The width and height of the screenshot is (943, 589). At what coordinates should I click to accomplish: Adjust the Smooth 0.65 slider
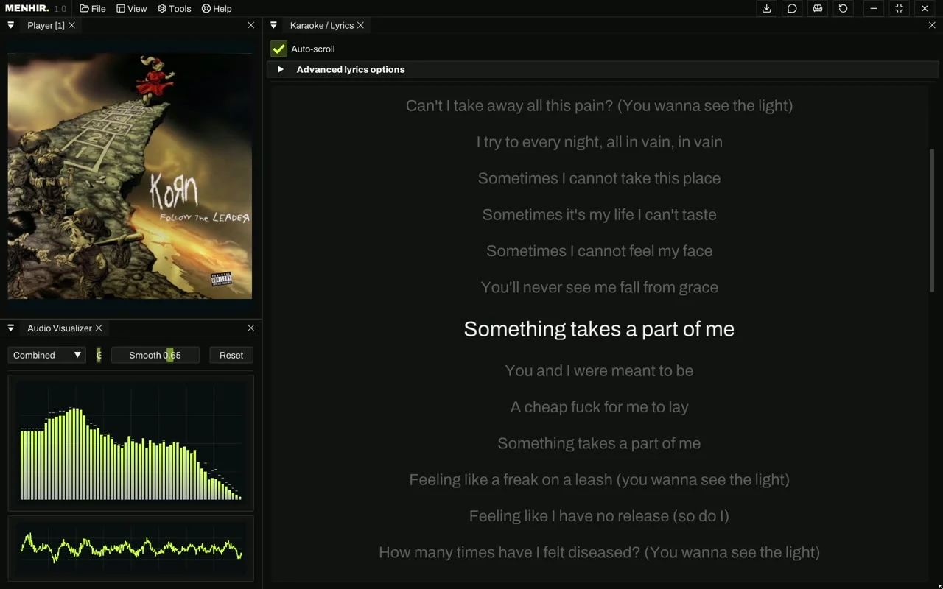pyautogui.click(x=155, y=355)
